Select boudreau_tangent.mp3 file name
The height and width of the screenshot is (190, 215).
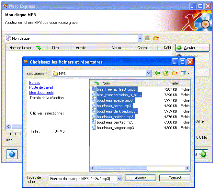pos(115,128)
